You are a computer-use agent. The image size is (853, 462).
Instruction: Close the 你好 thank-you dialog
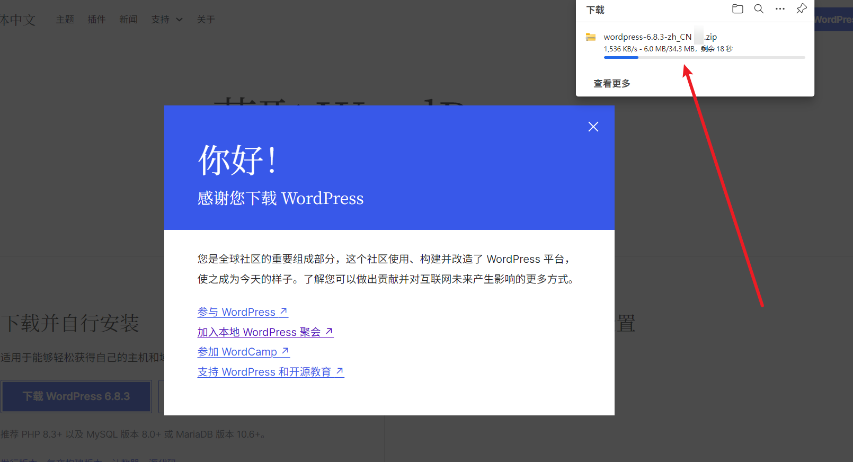[593, 127]
